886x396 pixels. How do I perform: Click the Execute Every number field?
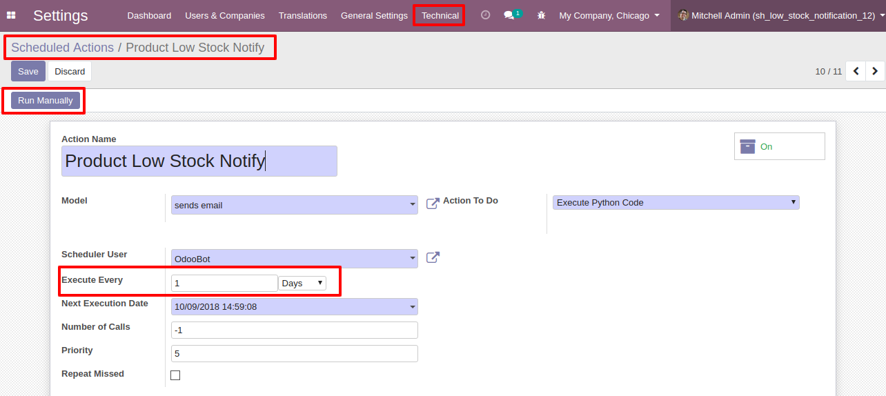pos(224,284)
